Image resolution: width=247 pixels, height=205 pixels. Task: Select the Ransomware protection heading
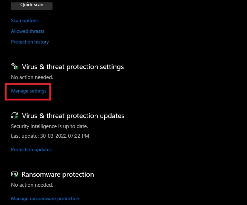coord(58,174)
